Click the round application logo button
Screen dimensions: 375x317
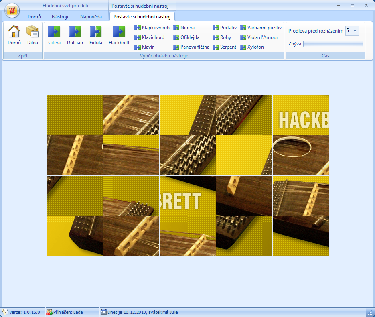12,10
